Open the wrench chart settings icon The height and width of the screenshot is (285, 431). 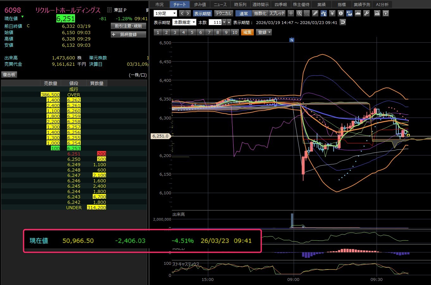point(366,13)
